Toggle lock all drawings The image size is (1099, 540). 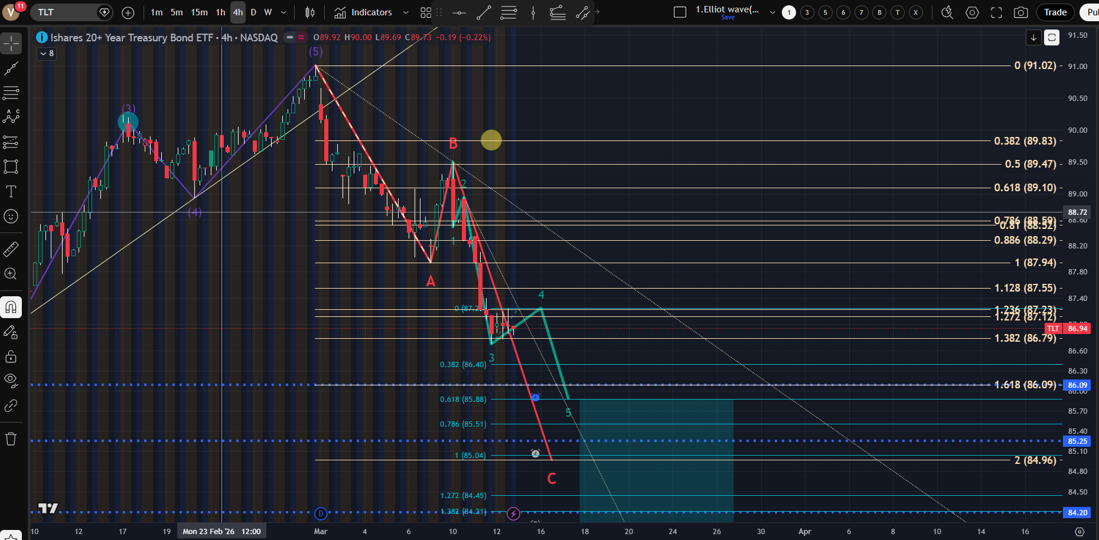(11, 356)
